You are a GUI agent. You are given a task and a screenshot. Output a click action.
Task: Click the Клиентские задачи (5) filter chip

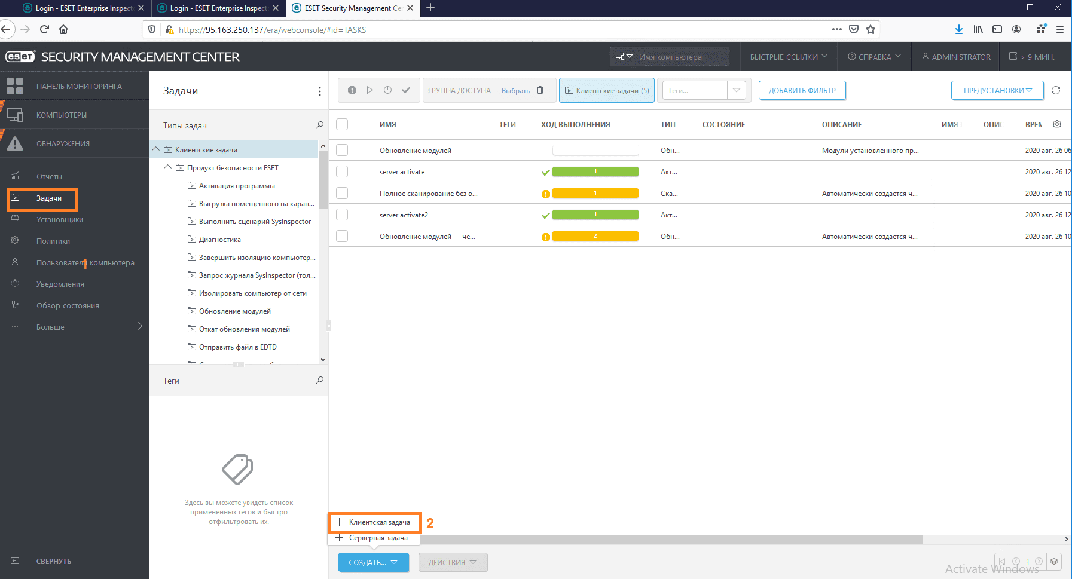coord(607,90)
